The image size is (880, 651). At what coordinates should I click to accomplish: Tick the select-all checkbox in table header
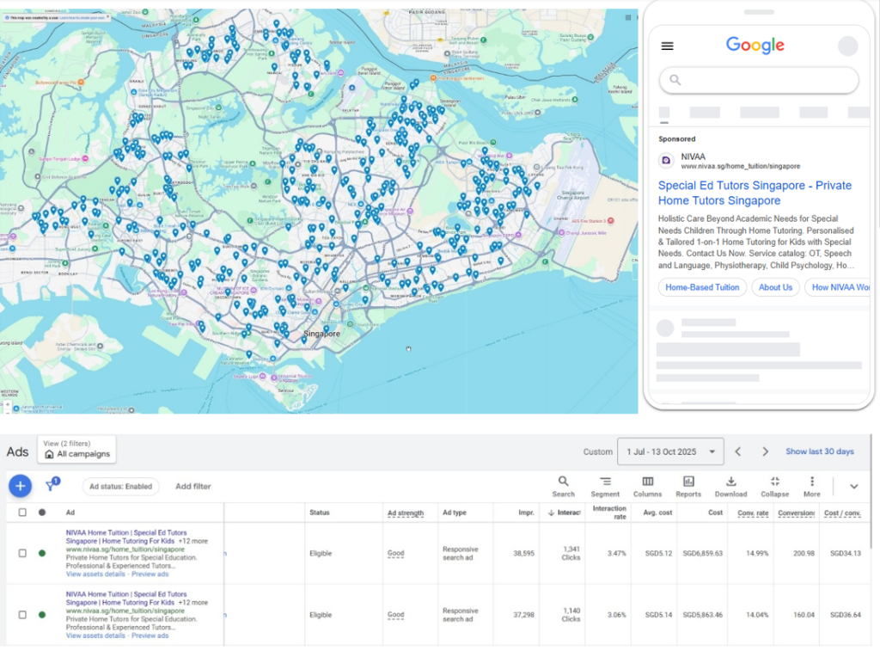[x=22, y=513]
